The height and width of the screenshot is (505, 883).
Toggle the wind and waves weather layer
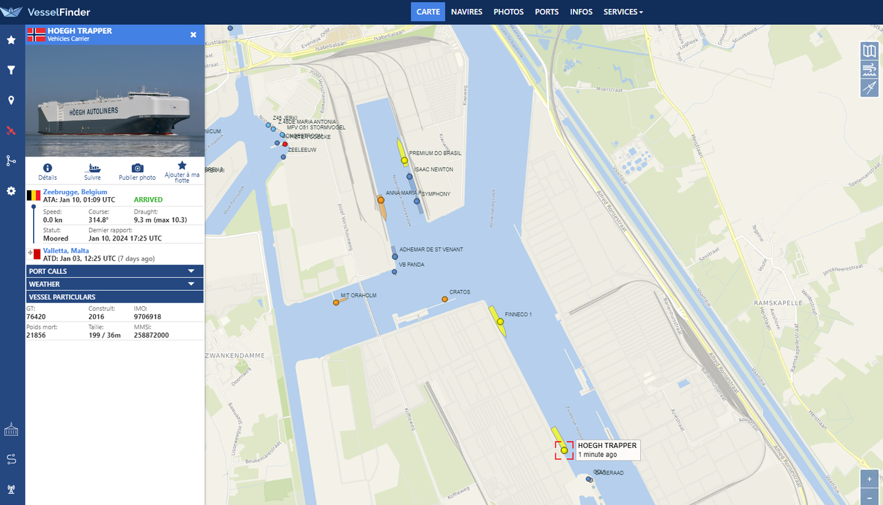tap(869, 69)
